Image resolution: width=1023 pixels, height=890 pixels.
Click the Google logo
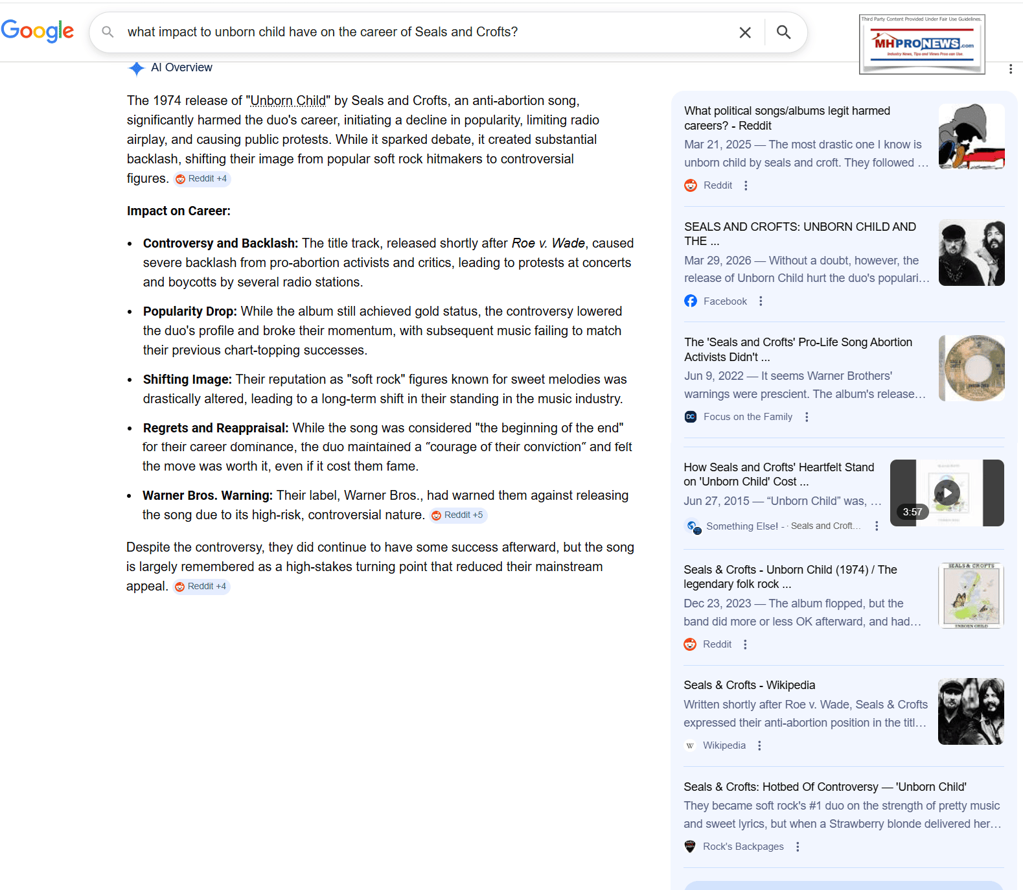tap(38, 30)
